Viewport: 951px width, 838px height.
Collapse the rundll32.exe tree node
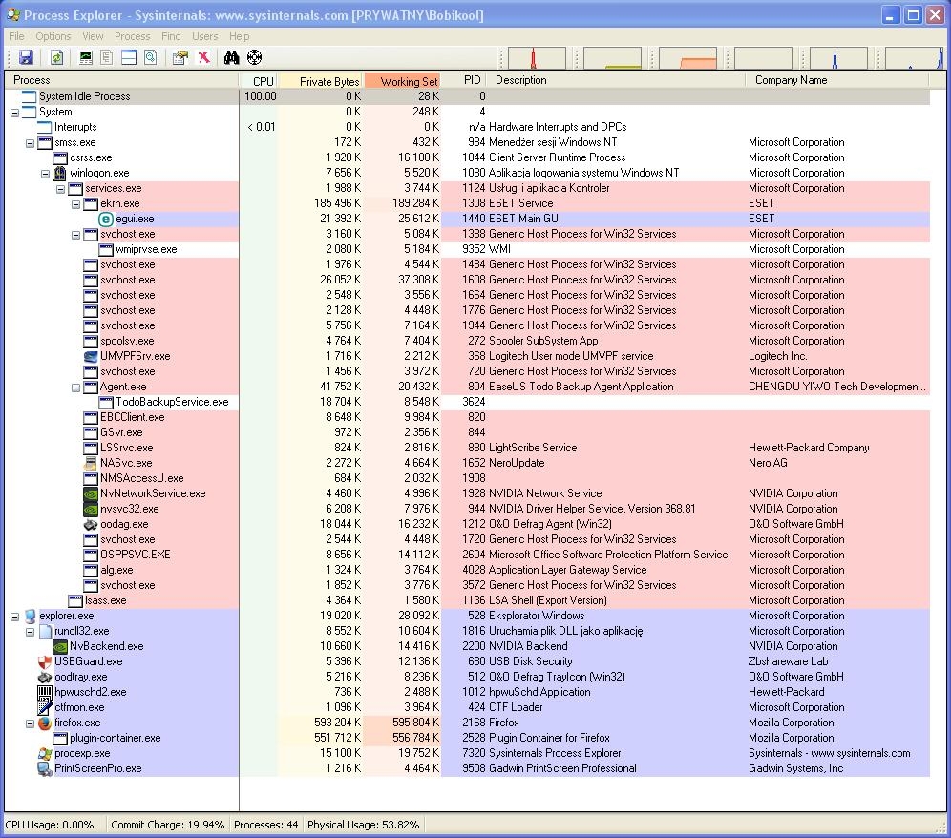pyautogui.click(x=30, y=632)
